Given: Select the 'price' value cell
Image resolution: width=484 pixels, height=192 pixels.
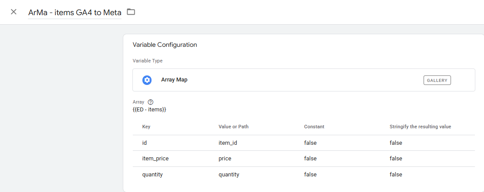Looking at the screenshot, I should (x=225, y=159).
